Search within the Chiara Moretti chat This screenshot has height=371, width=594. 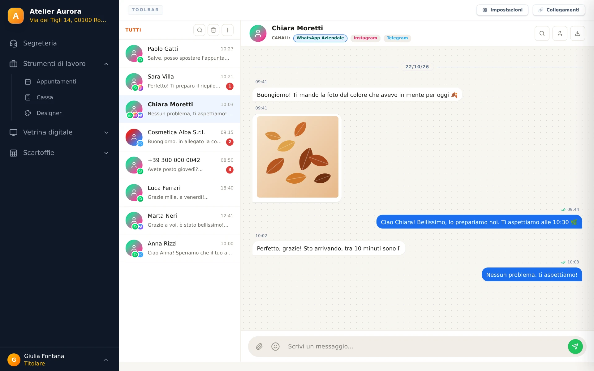(542, 33)
